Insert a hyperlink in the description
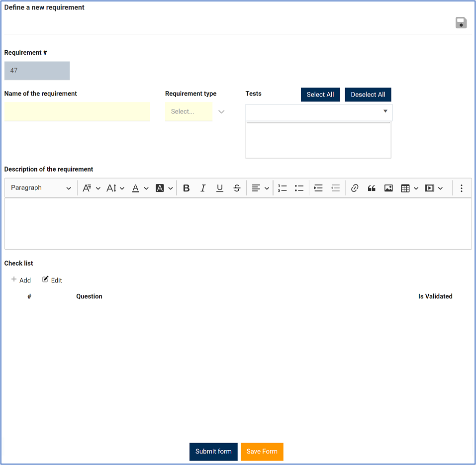476x465 pixels. point(355,188)
